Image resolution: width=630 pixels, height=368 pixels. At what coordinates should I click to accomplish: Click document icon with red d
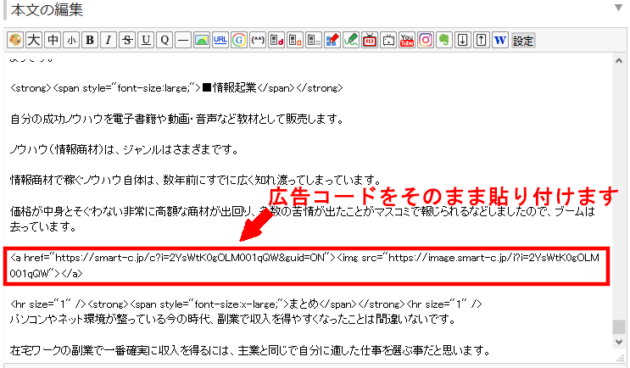[x=276, y=40]
